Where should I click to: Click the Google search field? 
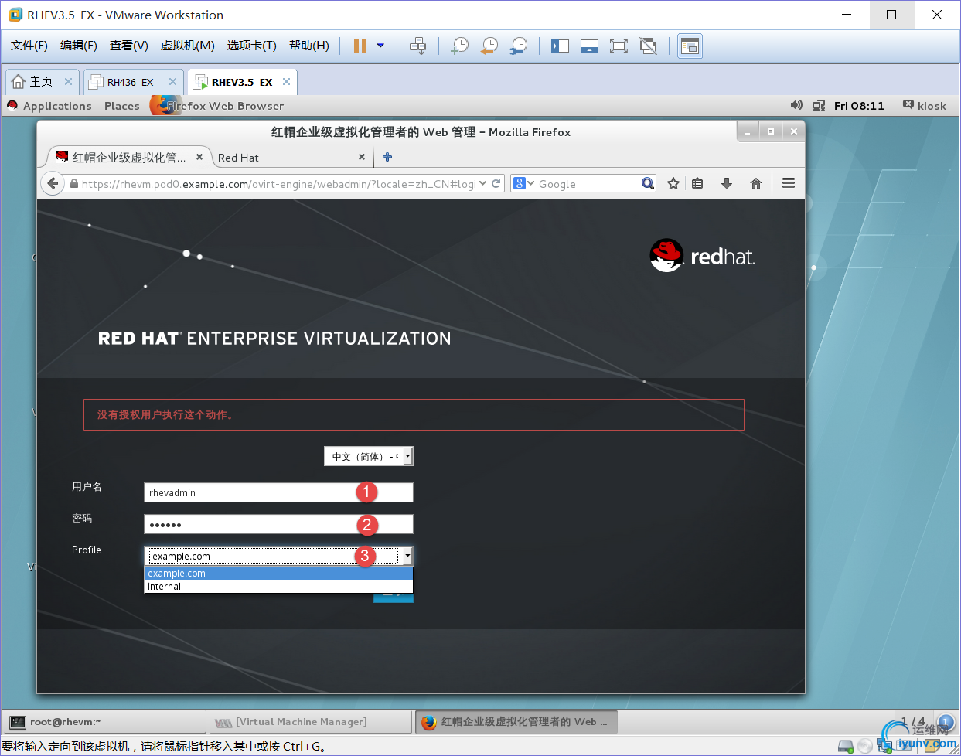point(588,184)
